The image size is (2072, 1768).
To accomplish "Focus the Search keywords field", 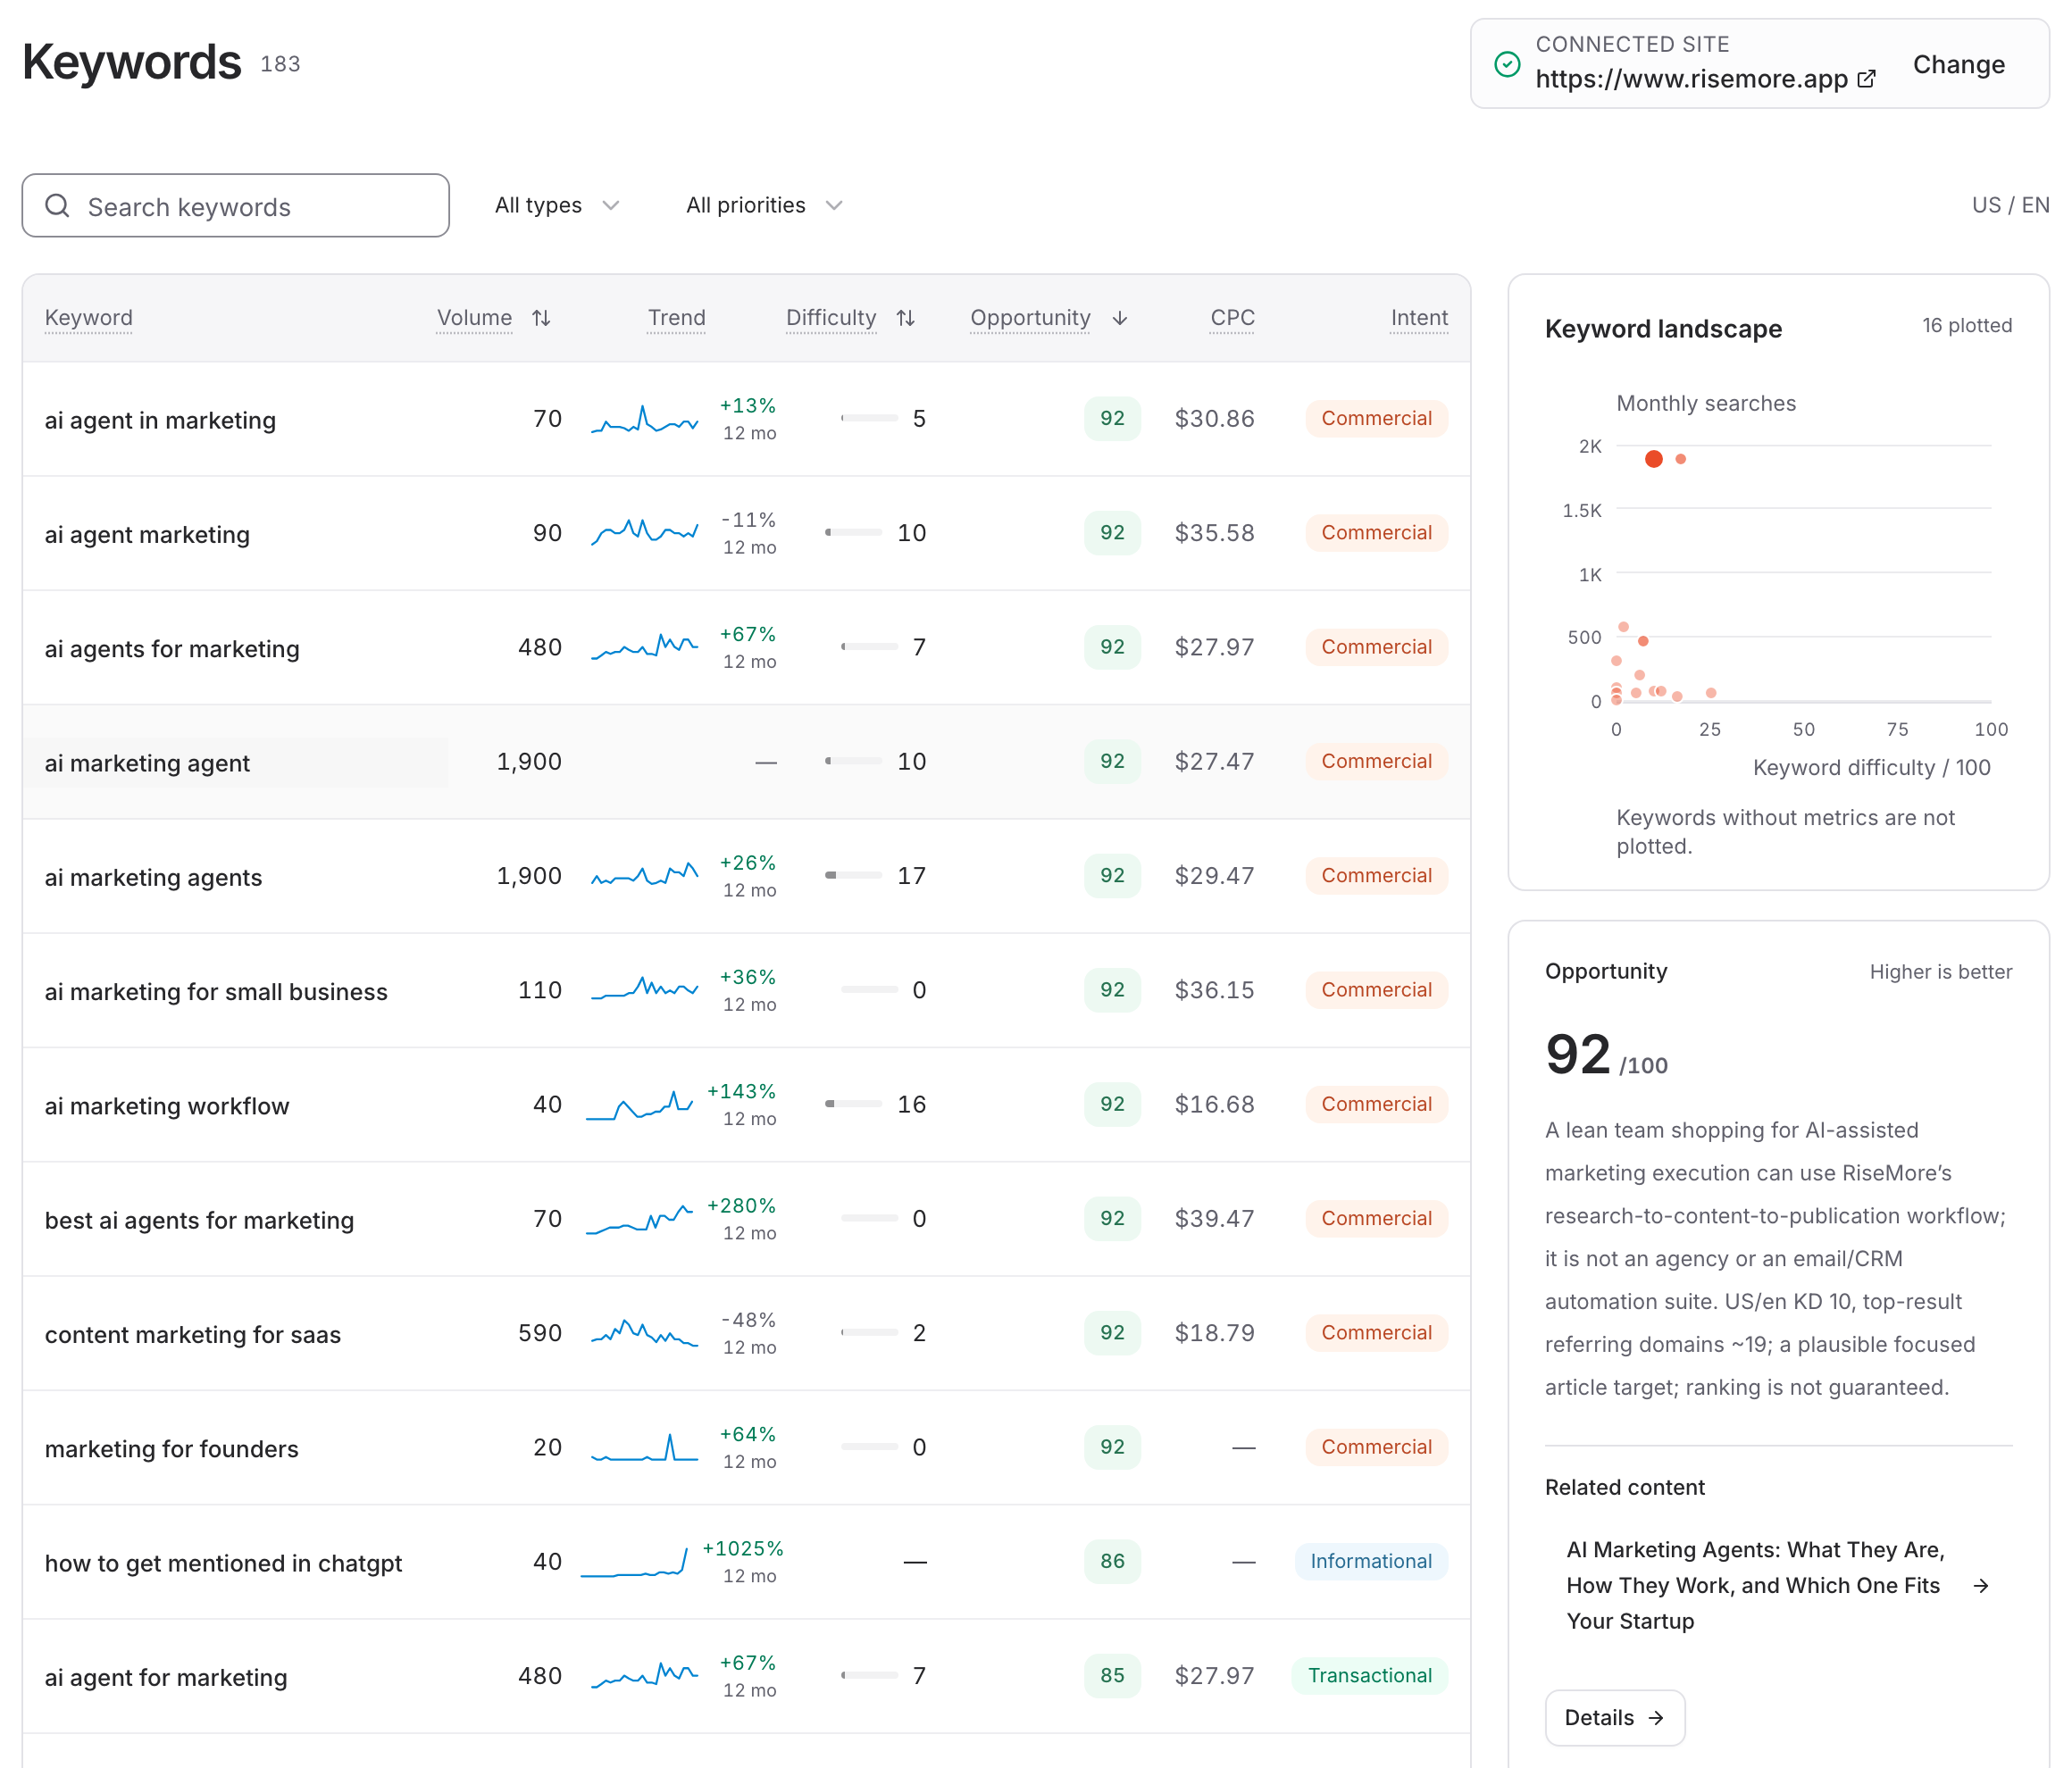I will pyautogui.click(x=236, y=206).
